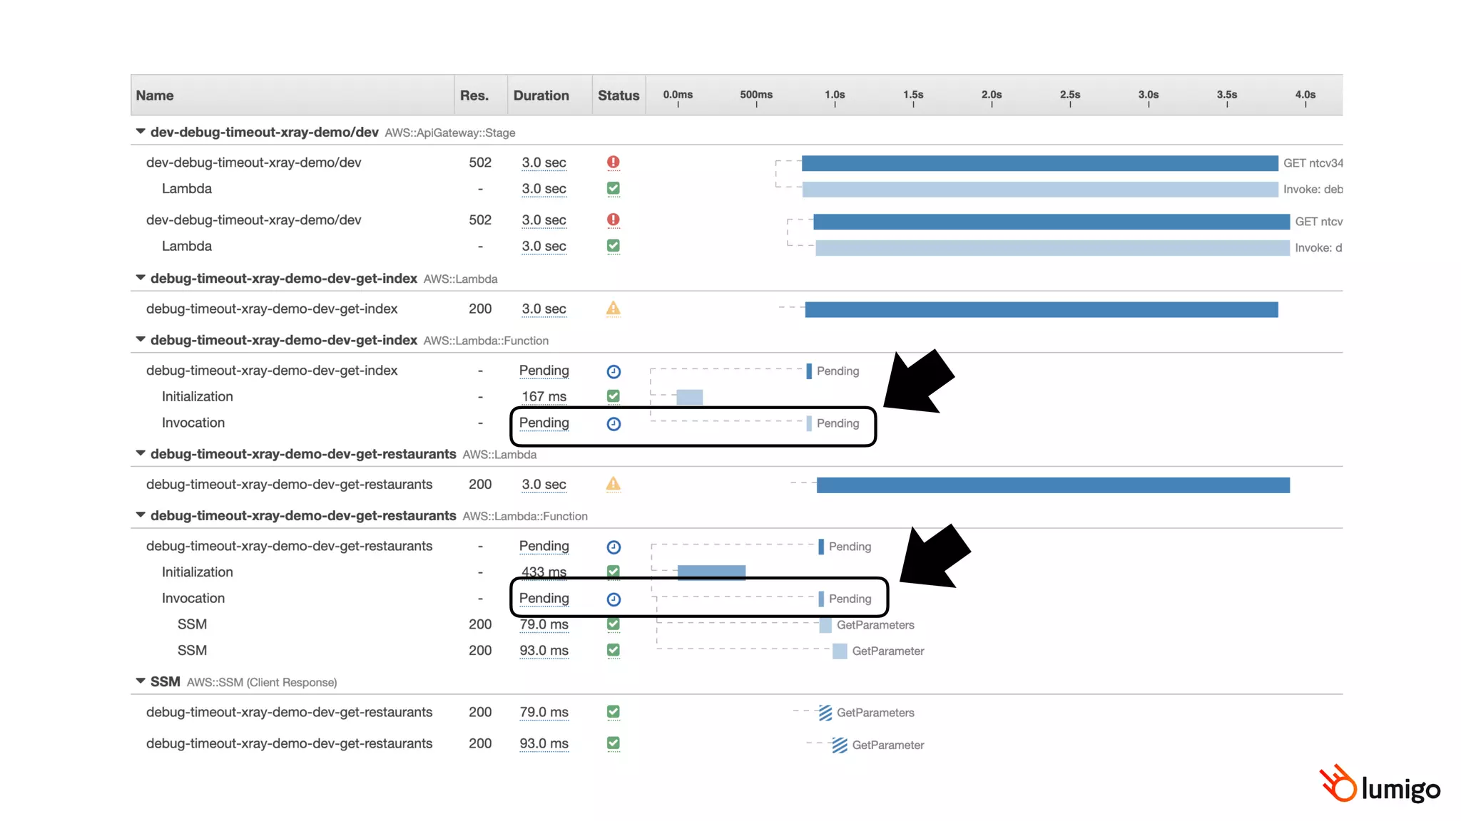
Task: Click red error icon on second API Gateway row
Action: point(613,220)
